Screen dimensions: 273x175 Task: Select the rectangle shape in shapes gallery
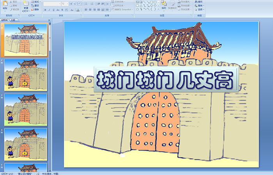pyautogui.click(x=151, y=2)
